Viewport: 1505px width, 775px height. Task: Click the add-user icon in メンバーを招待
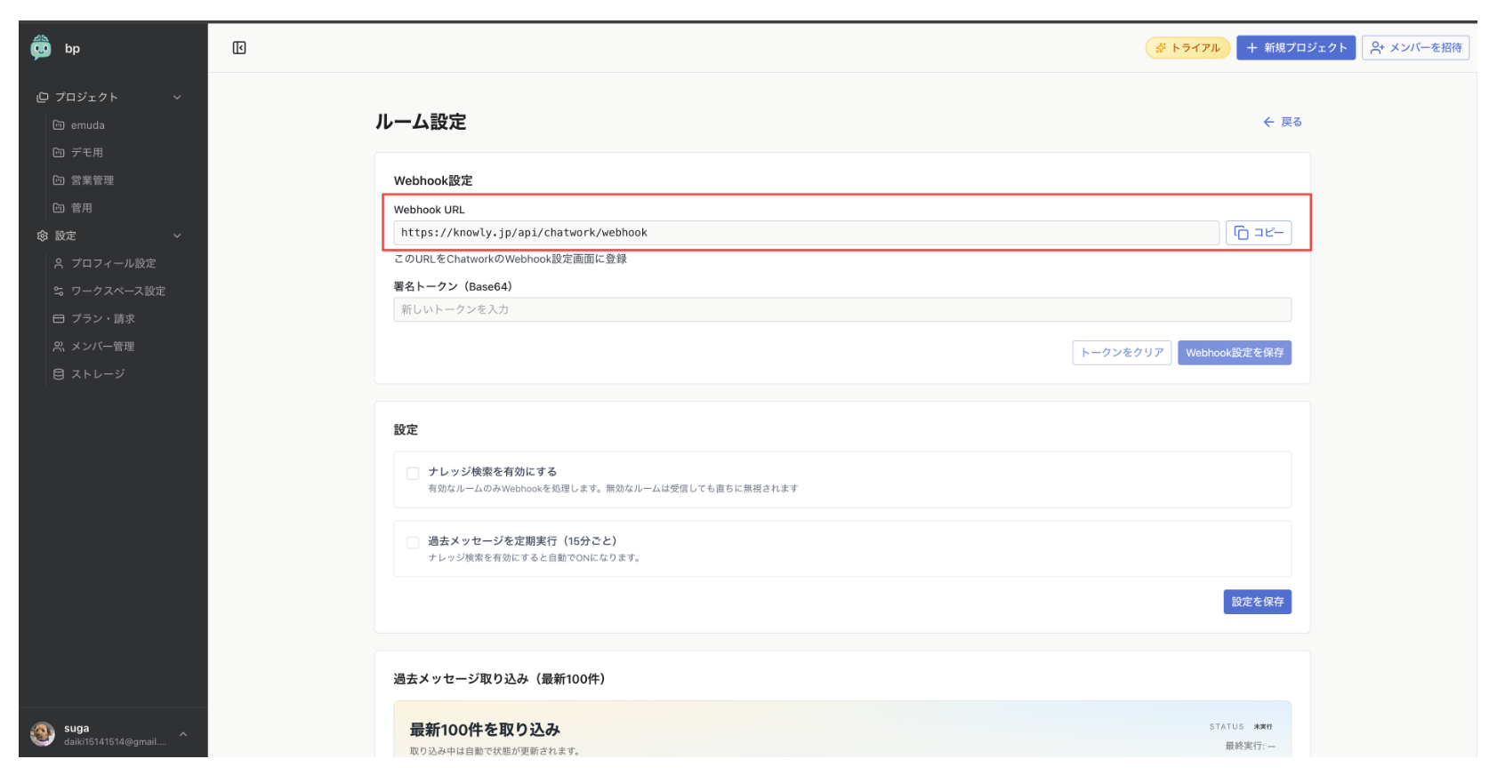[1377, 48]
